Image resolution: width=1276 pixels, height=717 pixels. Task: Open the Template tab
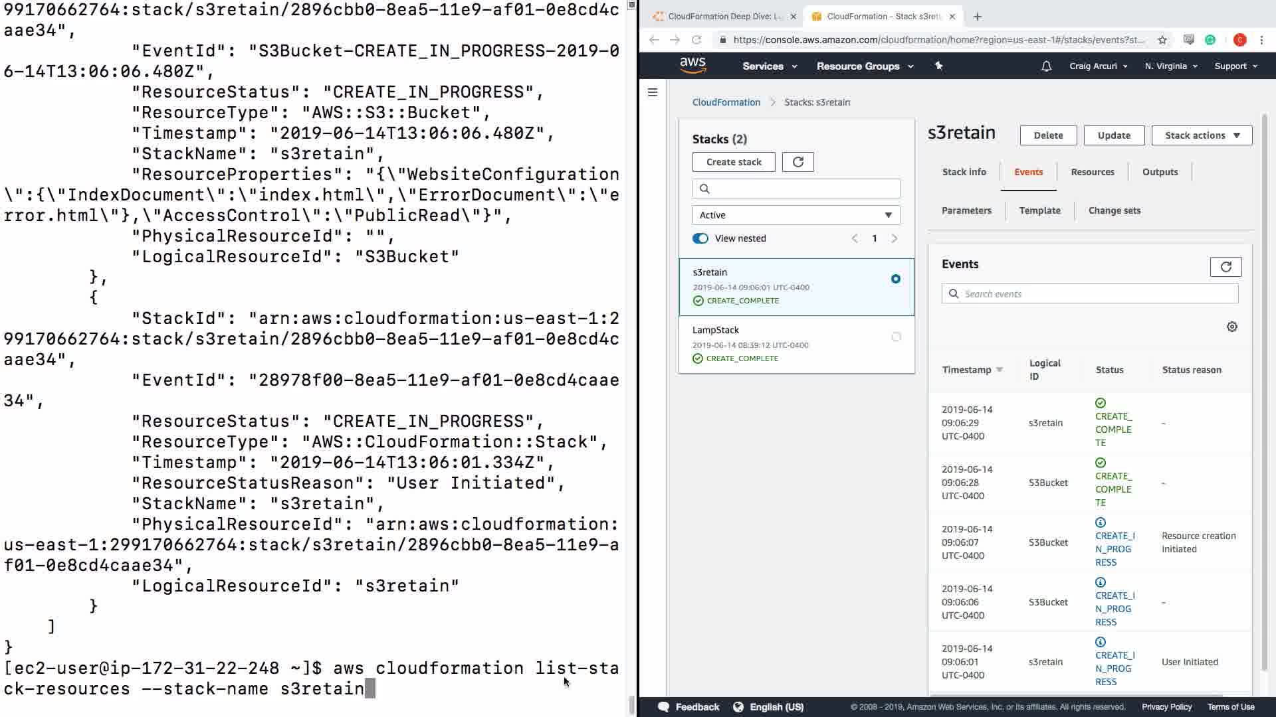click(x=1039, y=210)
